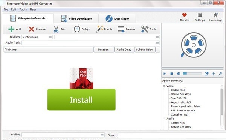Open the Help menu

click(x=33, y=9)
